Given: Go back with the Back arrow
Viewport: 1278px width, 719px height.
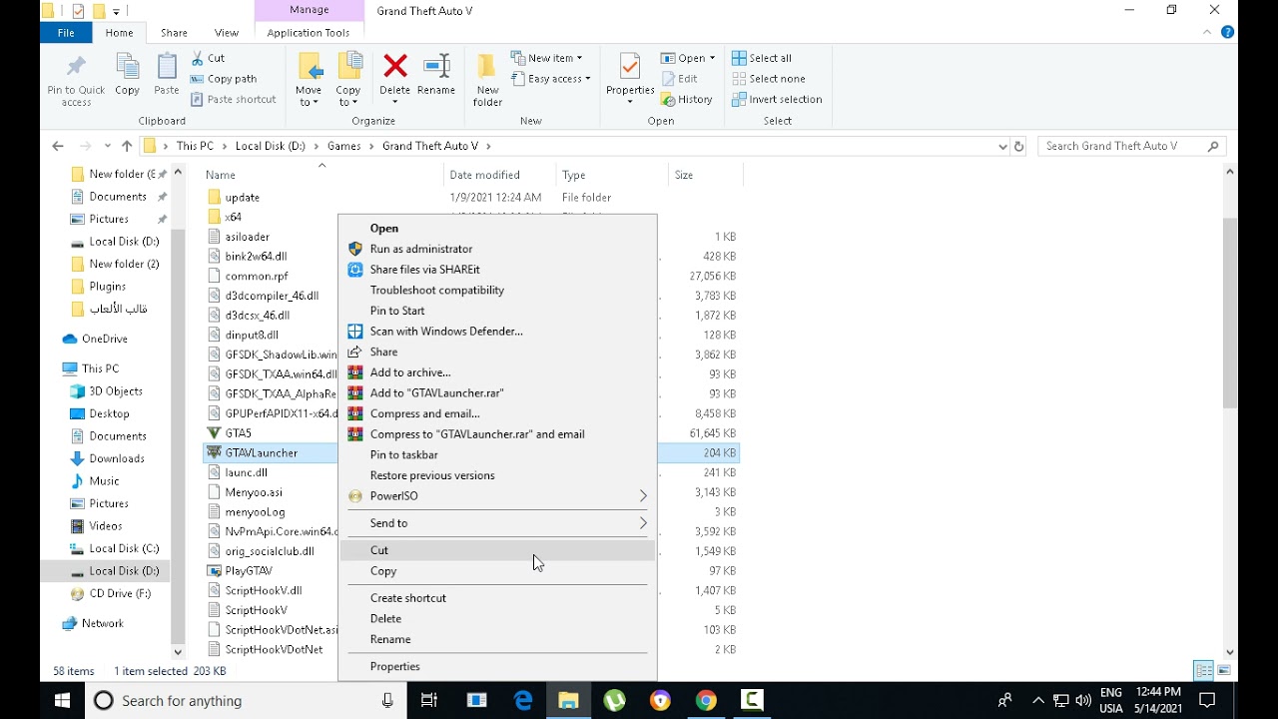Looking at the screenshot, I should click(58, 146).
